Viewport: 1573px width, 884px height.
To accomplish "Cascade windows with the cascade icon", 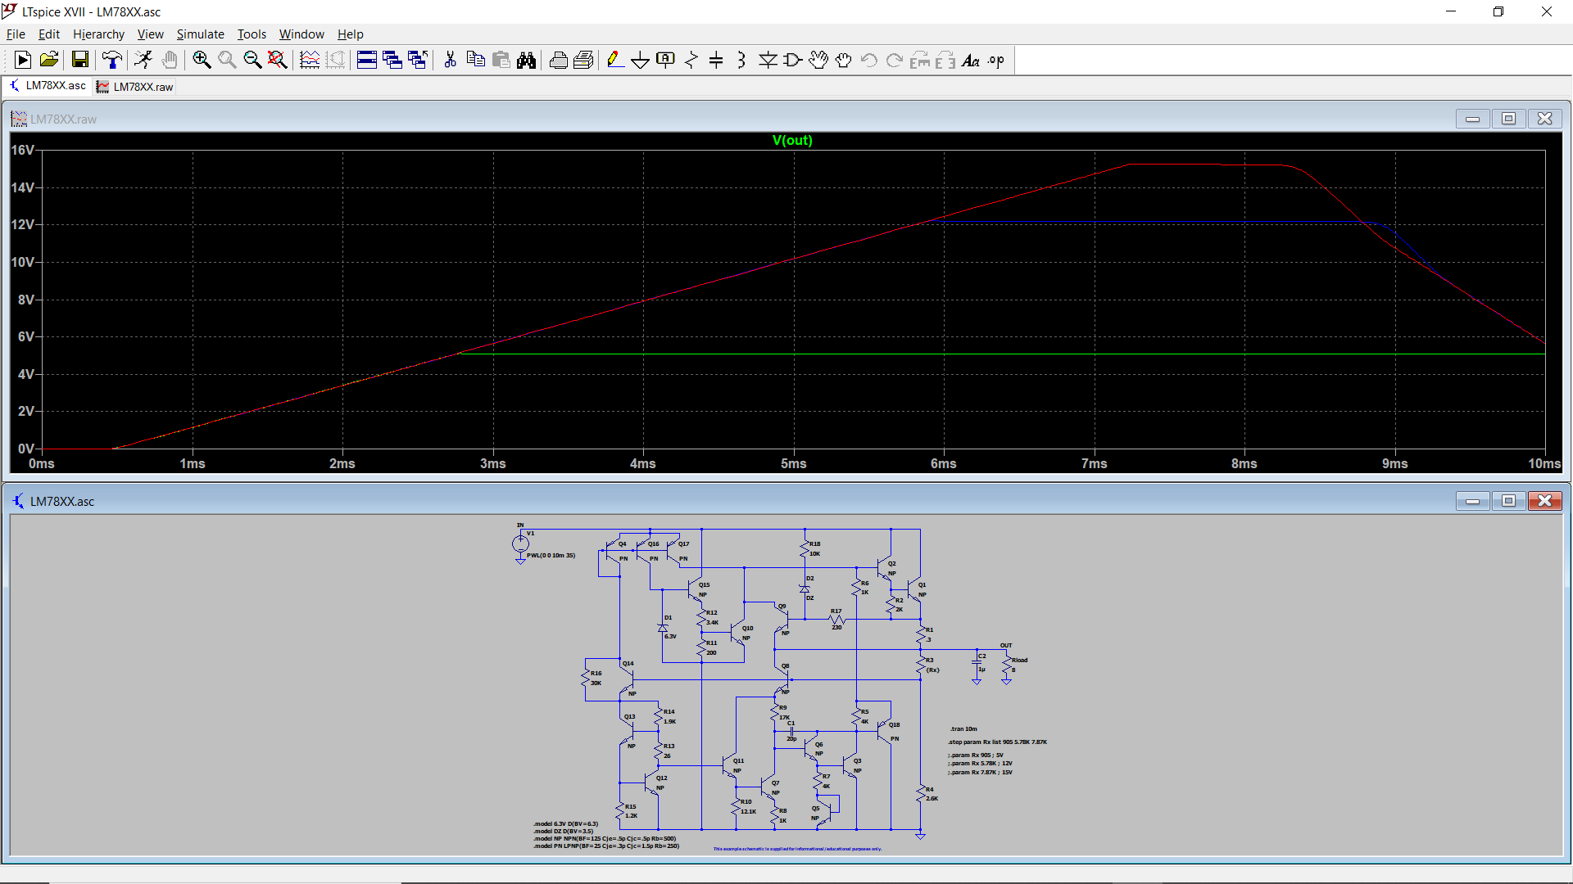I will pos(392,60).
